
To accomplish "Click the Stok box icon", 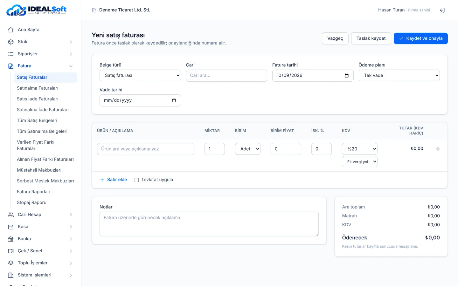I will point(11,42).
